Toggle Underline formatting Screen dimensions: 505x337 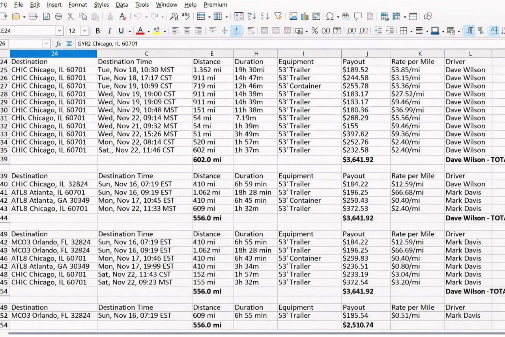point(121,31)
